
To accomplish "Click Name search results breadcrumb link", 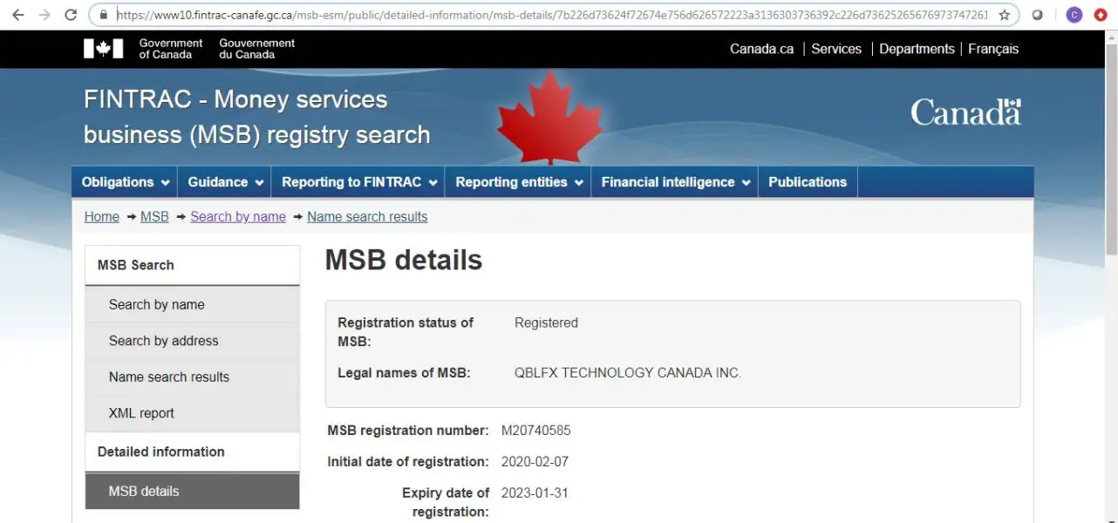I will 367,216.
